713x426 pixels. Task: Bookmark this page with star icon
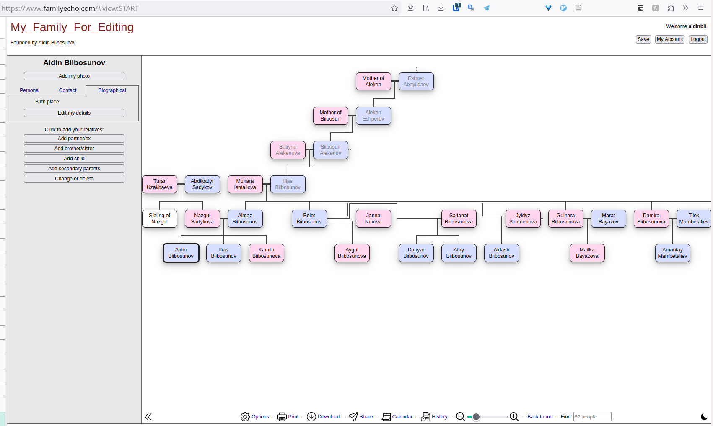[x=394, y=8]
